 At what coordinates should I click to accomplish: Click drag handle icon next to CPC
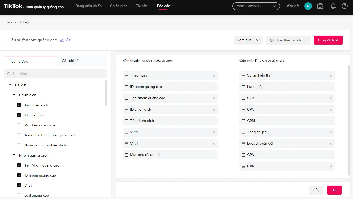243,110
